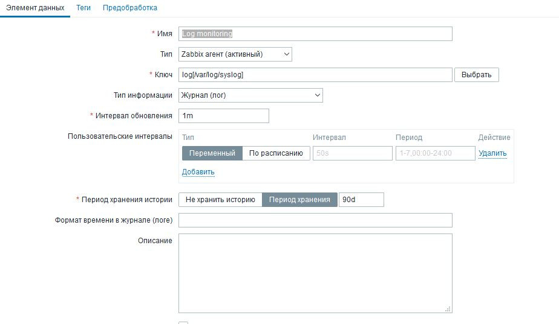Select Не хранить историю option
Screen dimensions: 559x324
click(220, 200)
